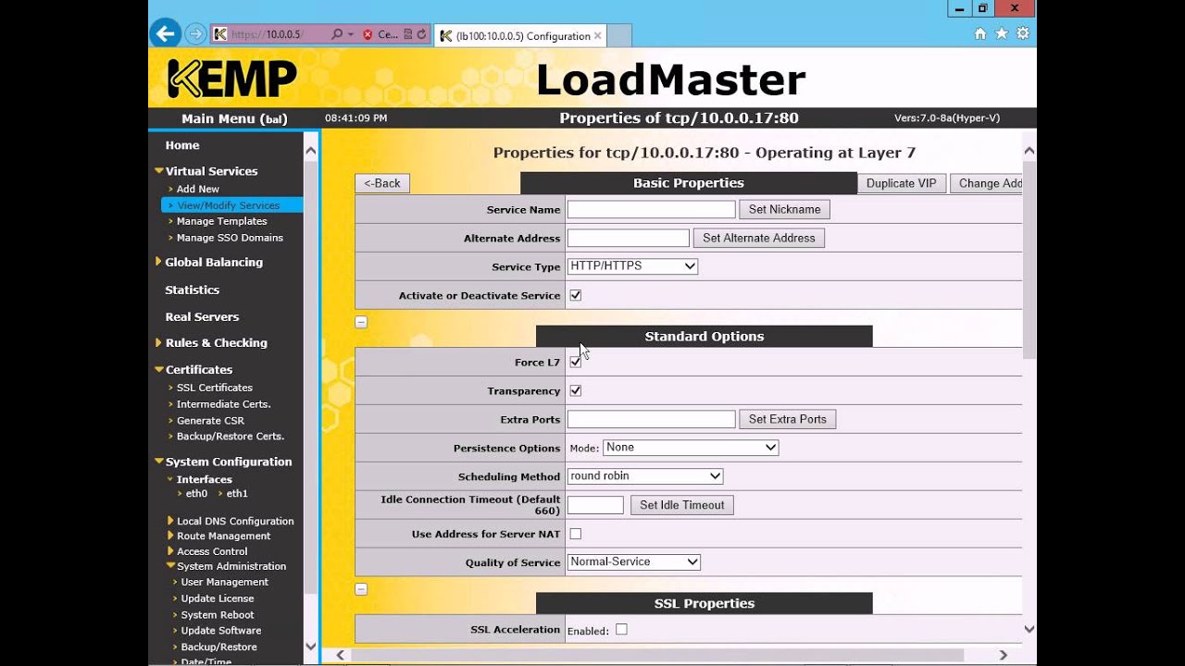Click the refresh icon in address bar
The height and width of the screenshot is (666, 1185).
click(x=422, y=34)
